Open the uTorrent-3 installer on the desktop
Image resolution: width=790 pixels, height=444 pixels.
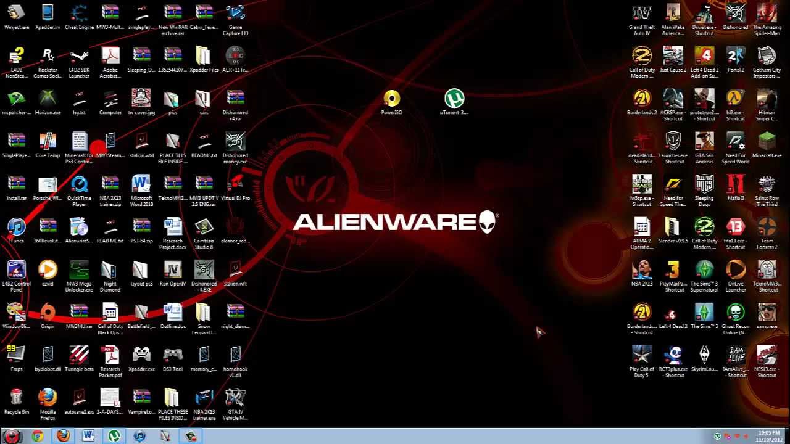click(x=454, y=102)
